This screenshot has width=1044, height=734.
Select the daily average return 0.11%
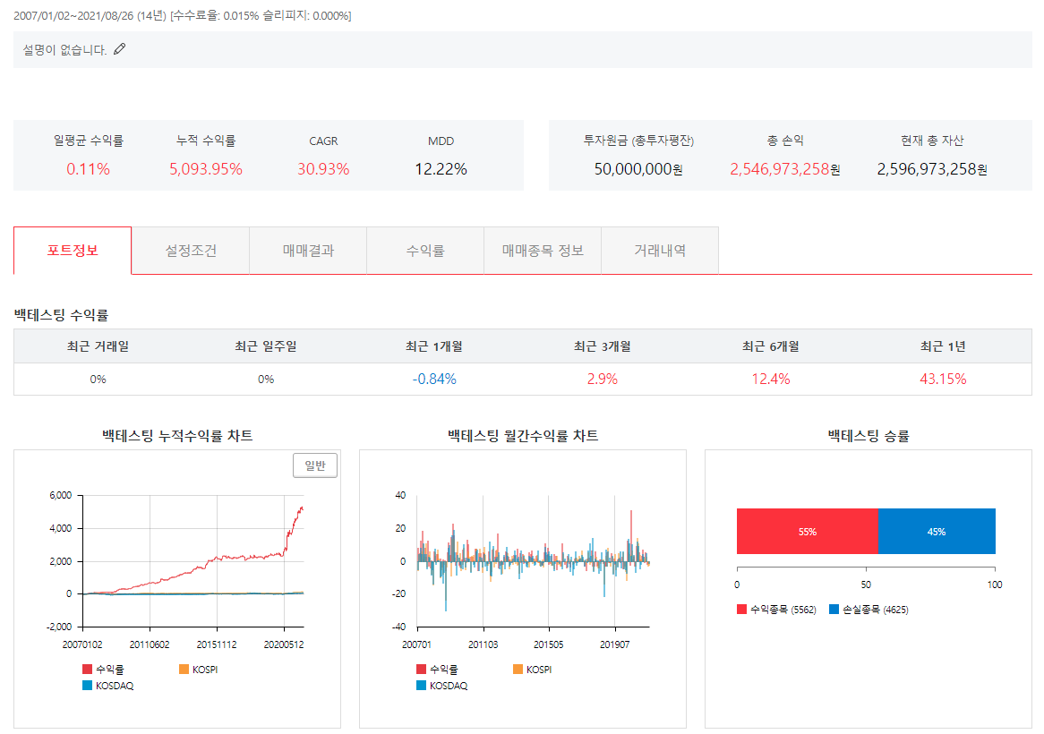coord(88,169)
